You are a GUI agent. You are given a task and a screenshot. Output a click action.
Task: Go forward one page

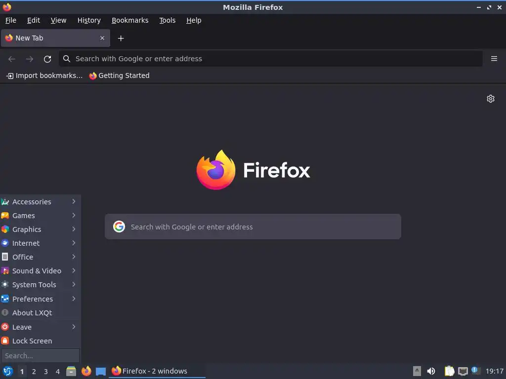(30, 59)
